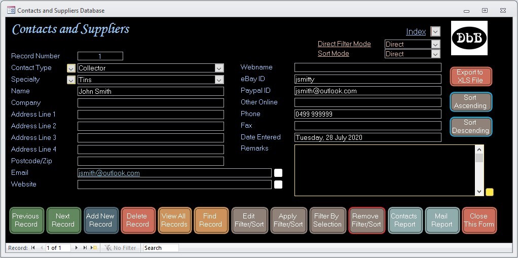Click Remarks scrollbar up arrow

(479, 150)
